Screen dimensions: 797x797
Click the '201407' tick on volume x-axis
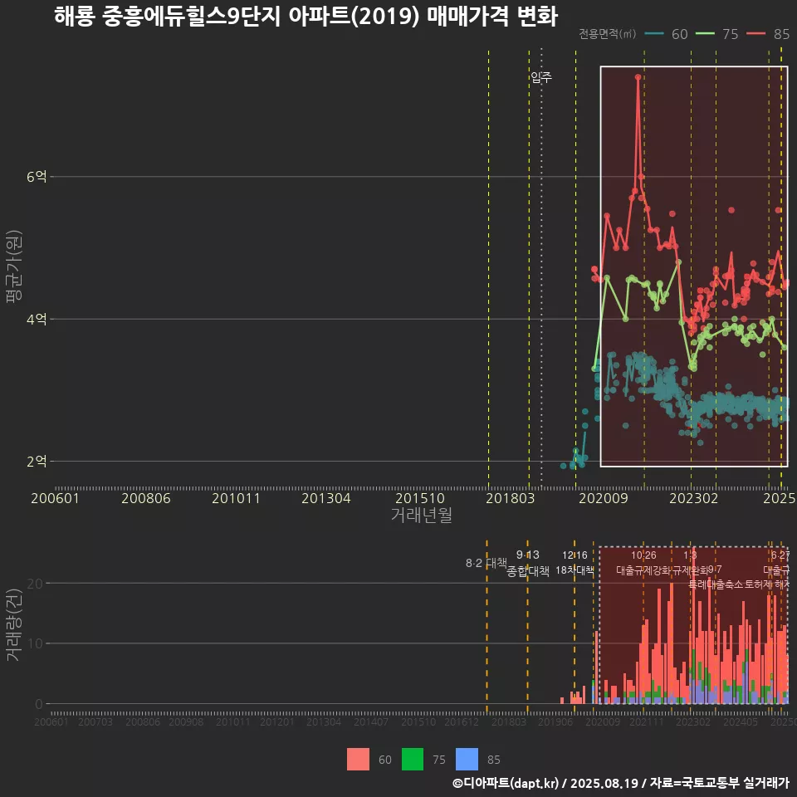point(371,721)
